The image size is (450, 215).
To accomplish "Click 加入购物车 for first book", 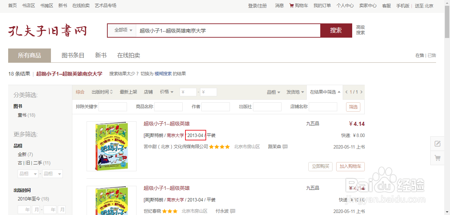I will [350, 167].
